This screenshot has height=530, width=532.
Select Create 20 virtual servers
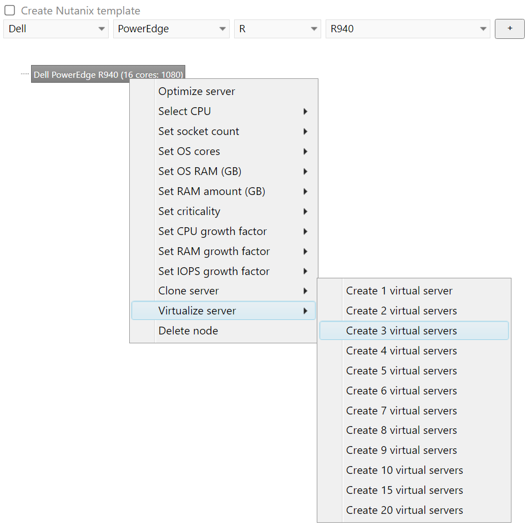pyautogui.click(x=404, y=511)
